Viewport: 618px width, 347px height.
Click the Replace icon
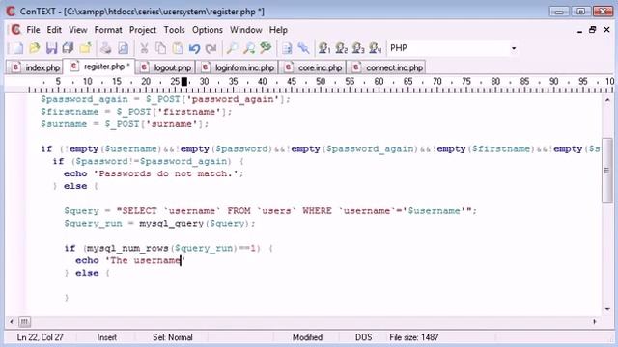coord(267,48)
